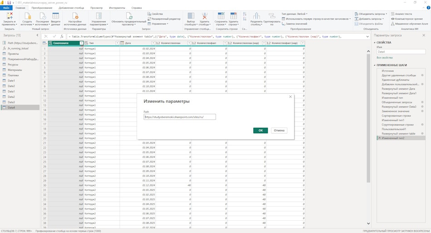Screen dimensions: 431x233
Task: Click the Имя field containing Data4
Action: click(x=401, y=52)
